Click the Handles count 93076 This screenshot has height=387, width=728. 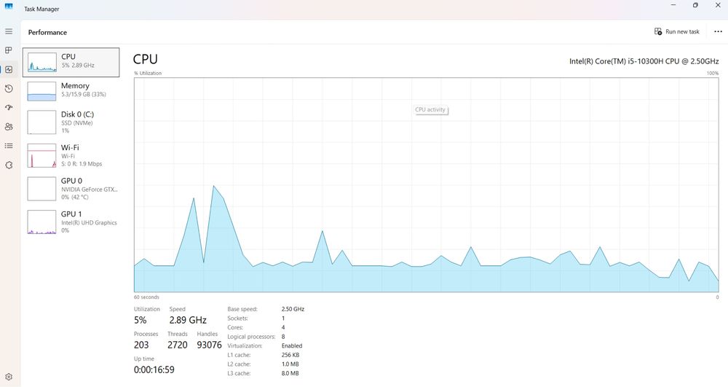click(x=209, y=345)
